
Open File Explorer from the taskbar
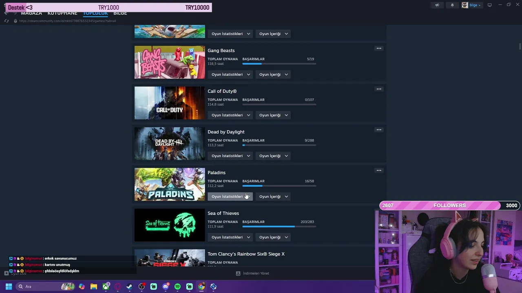pyautogui.click(x=93, y=286)
